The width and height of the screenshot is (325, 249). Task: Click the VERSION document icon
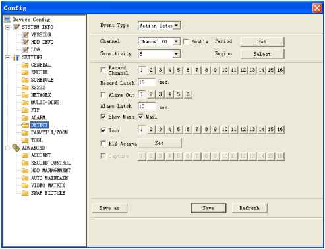[26, 34]
